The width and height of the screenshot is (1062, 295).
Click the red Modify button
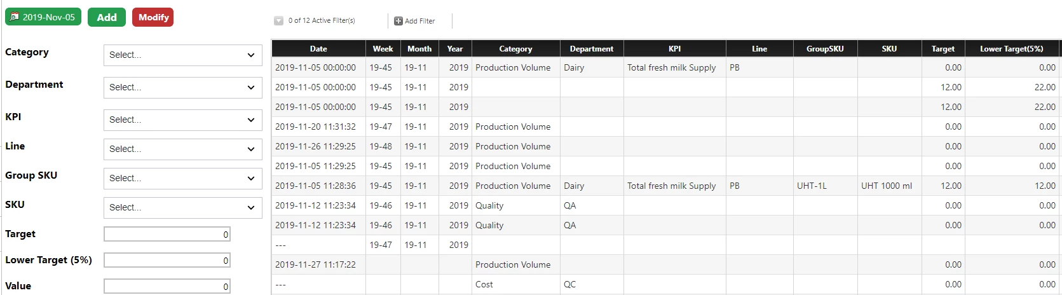click(x=153, y=17)
